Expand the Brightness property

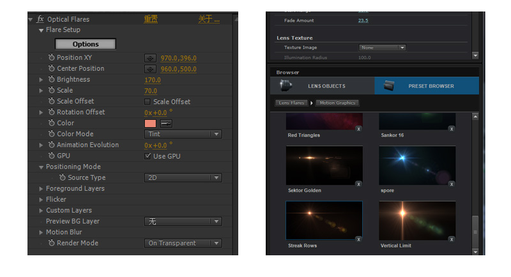point(41,79)
